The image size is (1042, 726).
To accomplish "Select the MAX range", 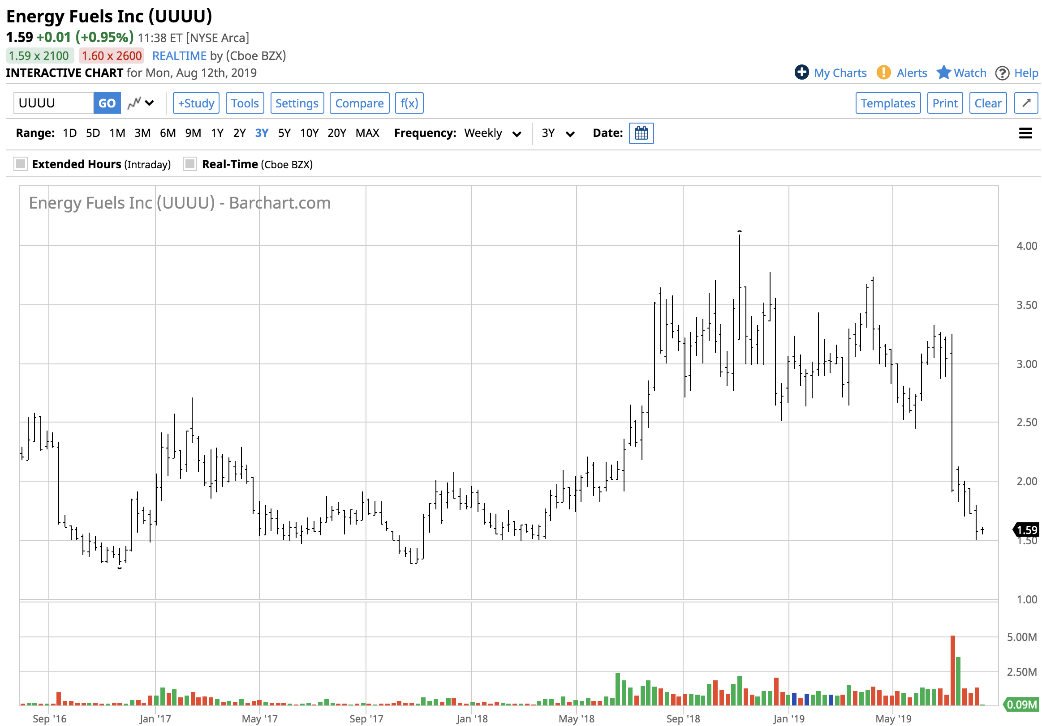I will pyautogui.click(x=367, y=133).
